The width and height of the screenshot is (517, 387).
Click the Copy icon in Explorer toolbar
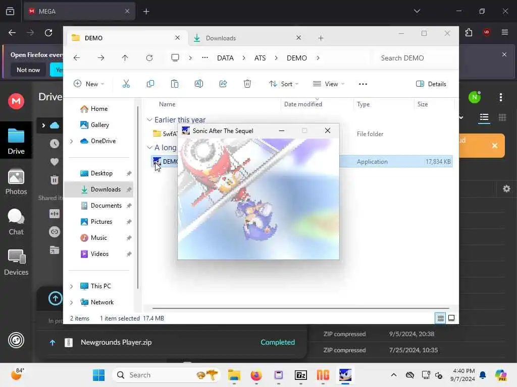[x=150, y=84]
